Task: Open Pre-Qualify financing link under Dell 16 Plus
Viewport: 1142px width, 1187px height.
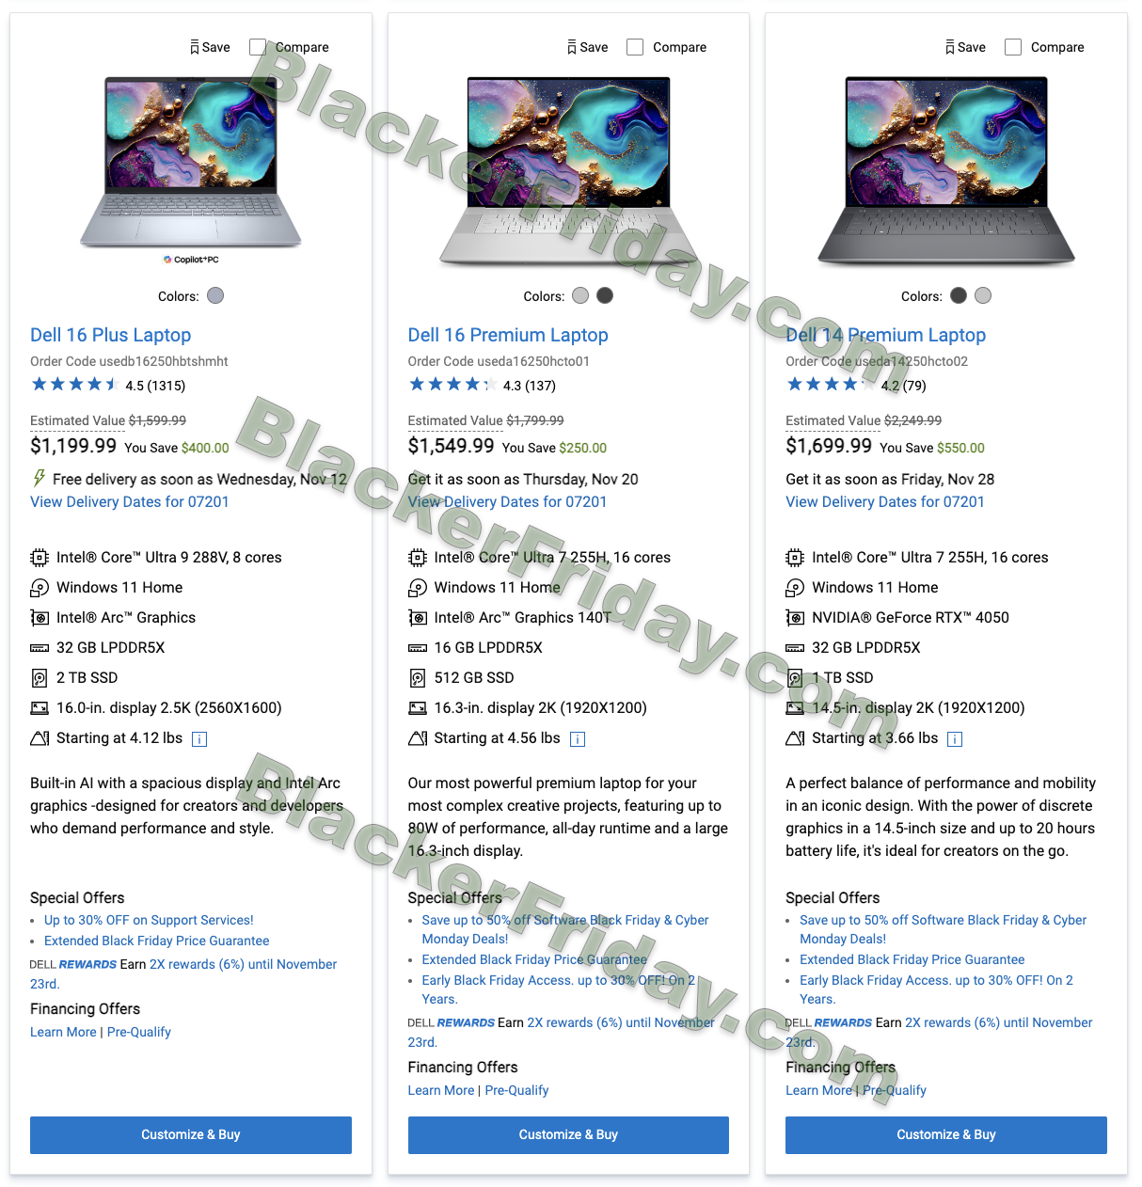Action: point(139,1032)
